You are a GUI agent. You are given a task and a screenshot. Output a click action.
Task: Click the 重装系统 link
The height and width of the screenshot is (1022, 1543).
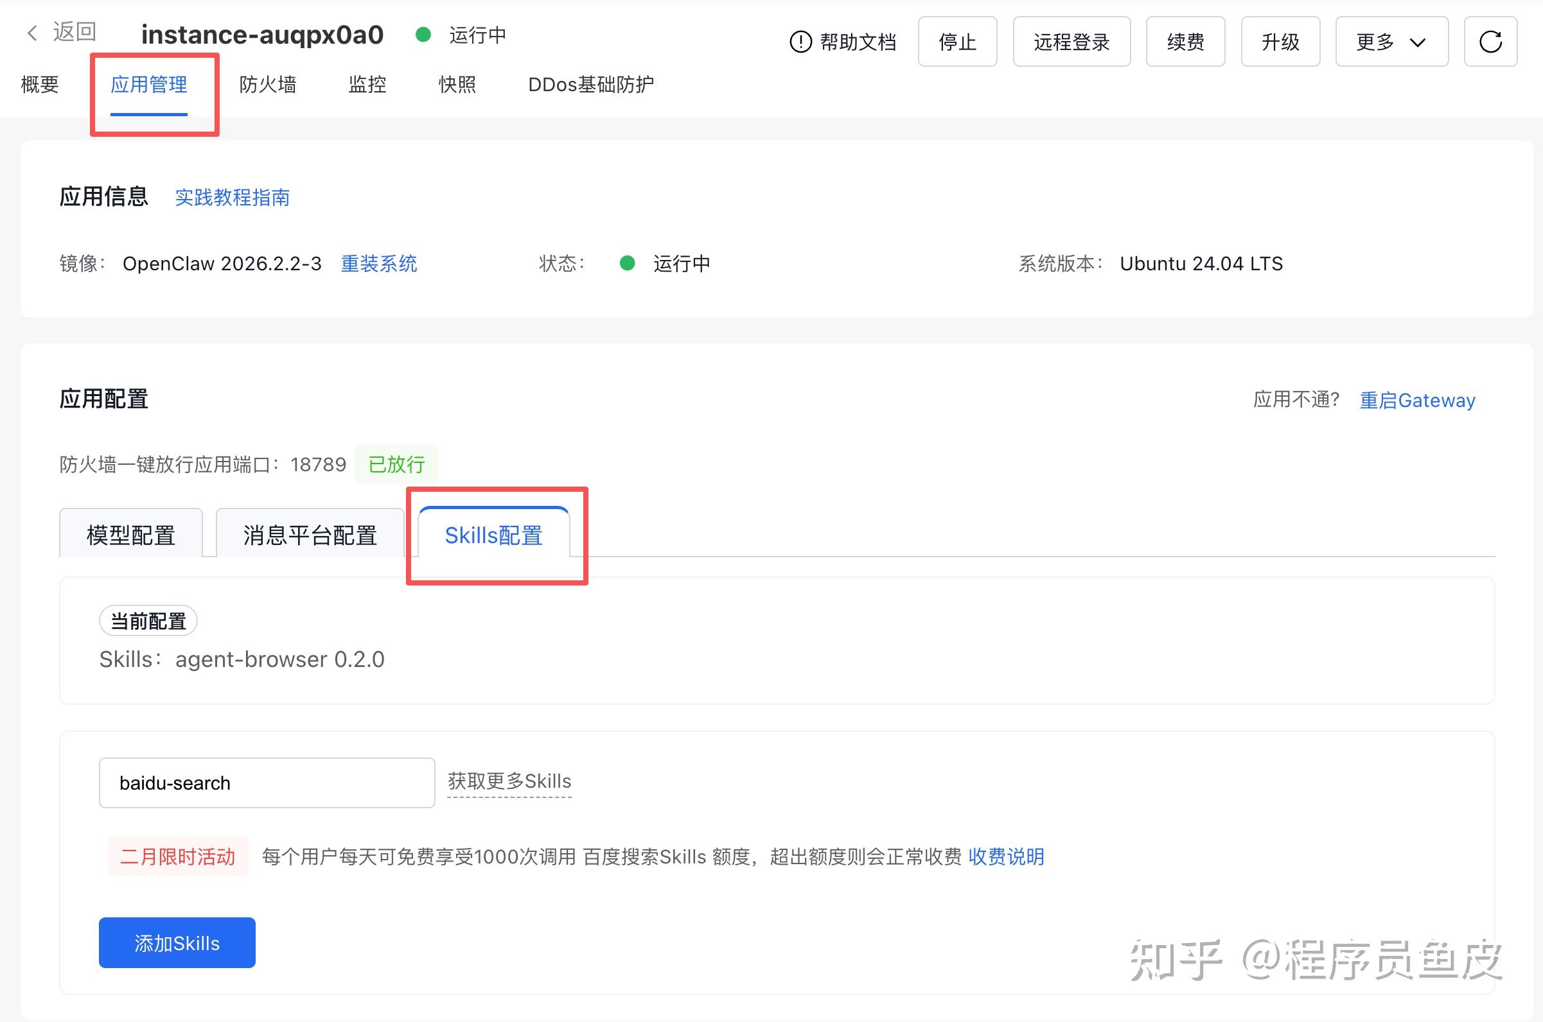[x=378, y=263]
